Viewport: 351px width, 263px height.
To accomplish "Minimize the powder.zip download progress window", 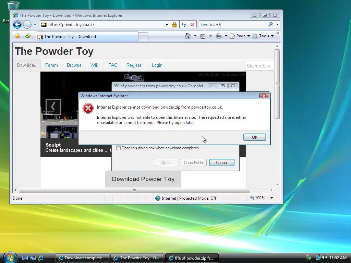I will 213,86.
